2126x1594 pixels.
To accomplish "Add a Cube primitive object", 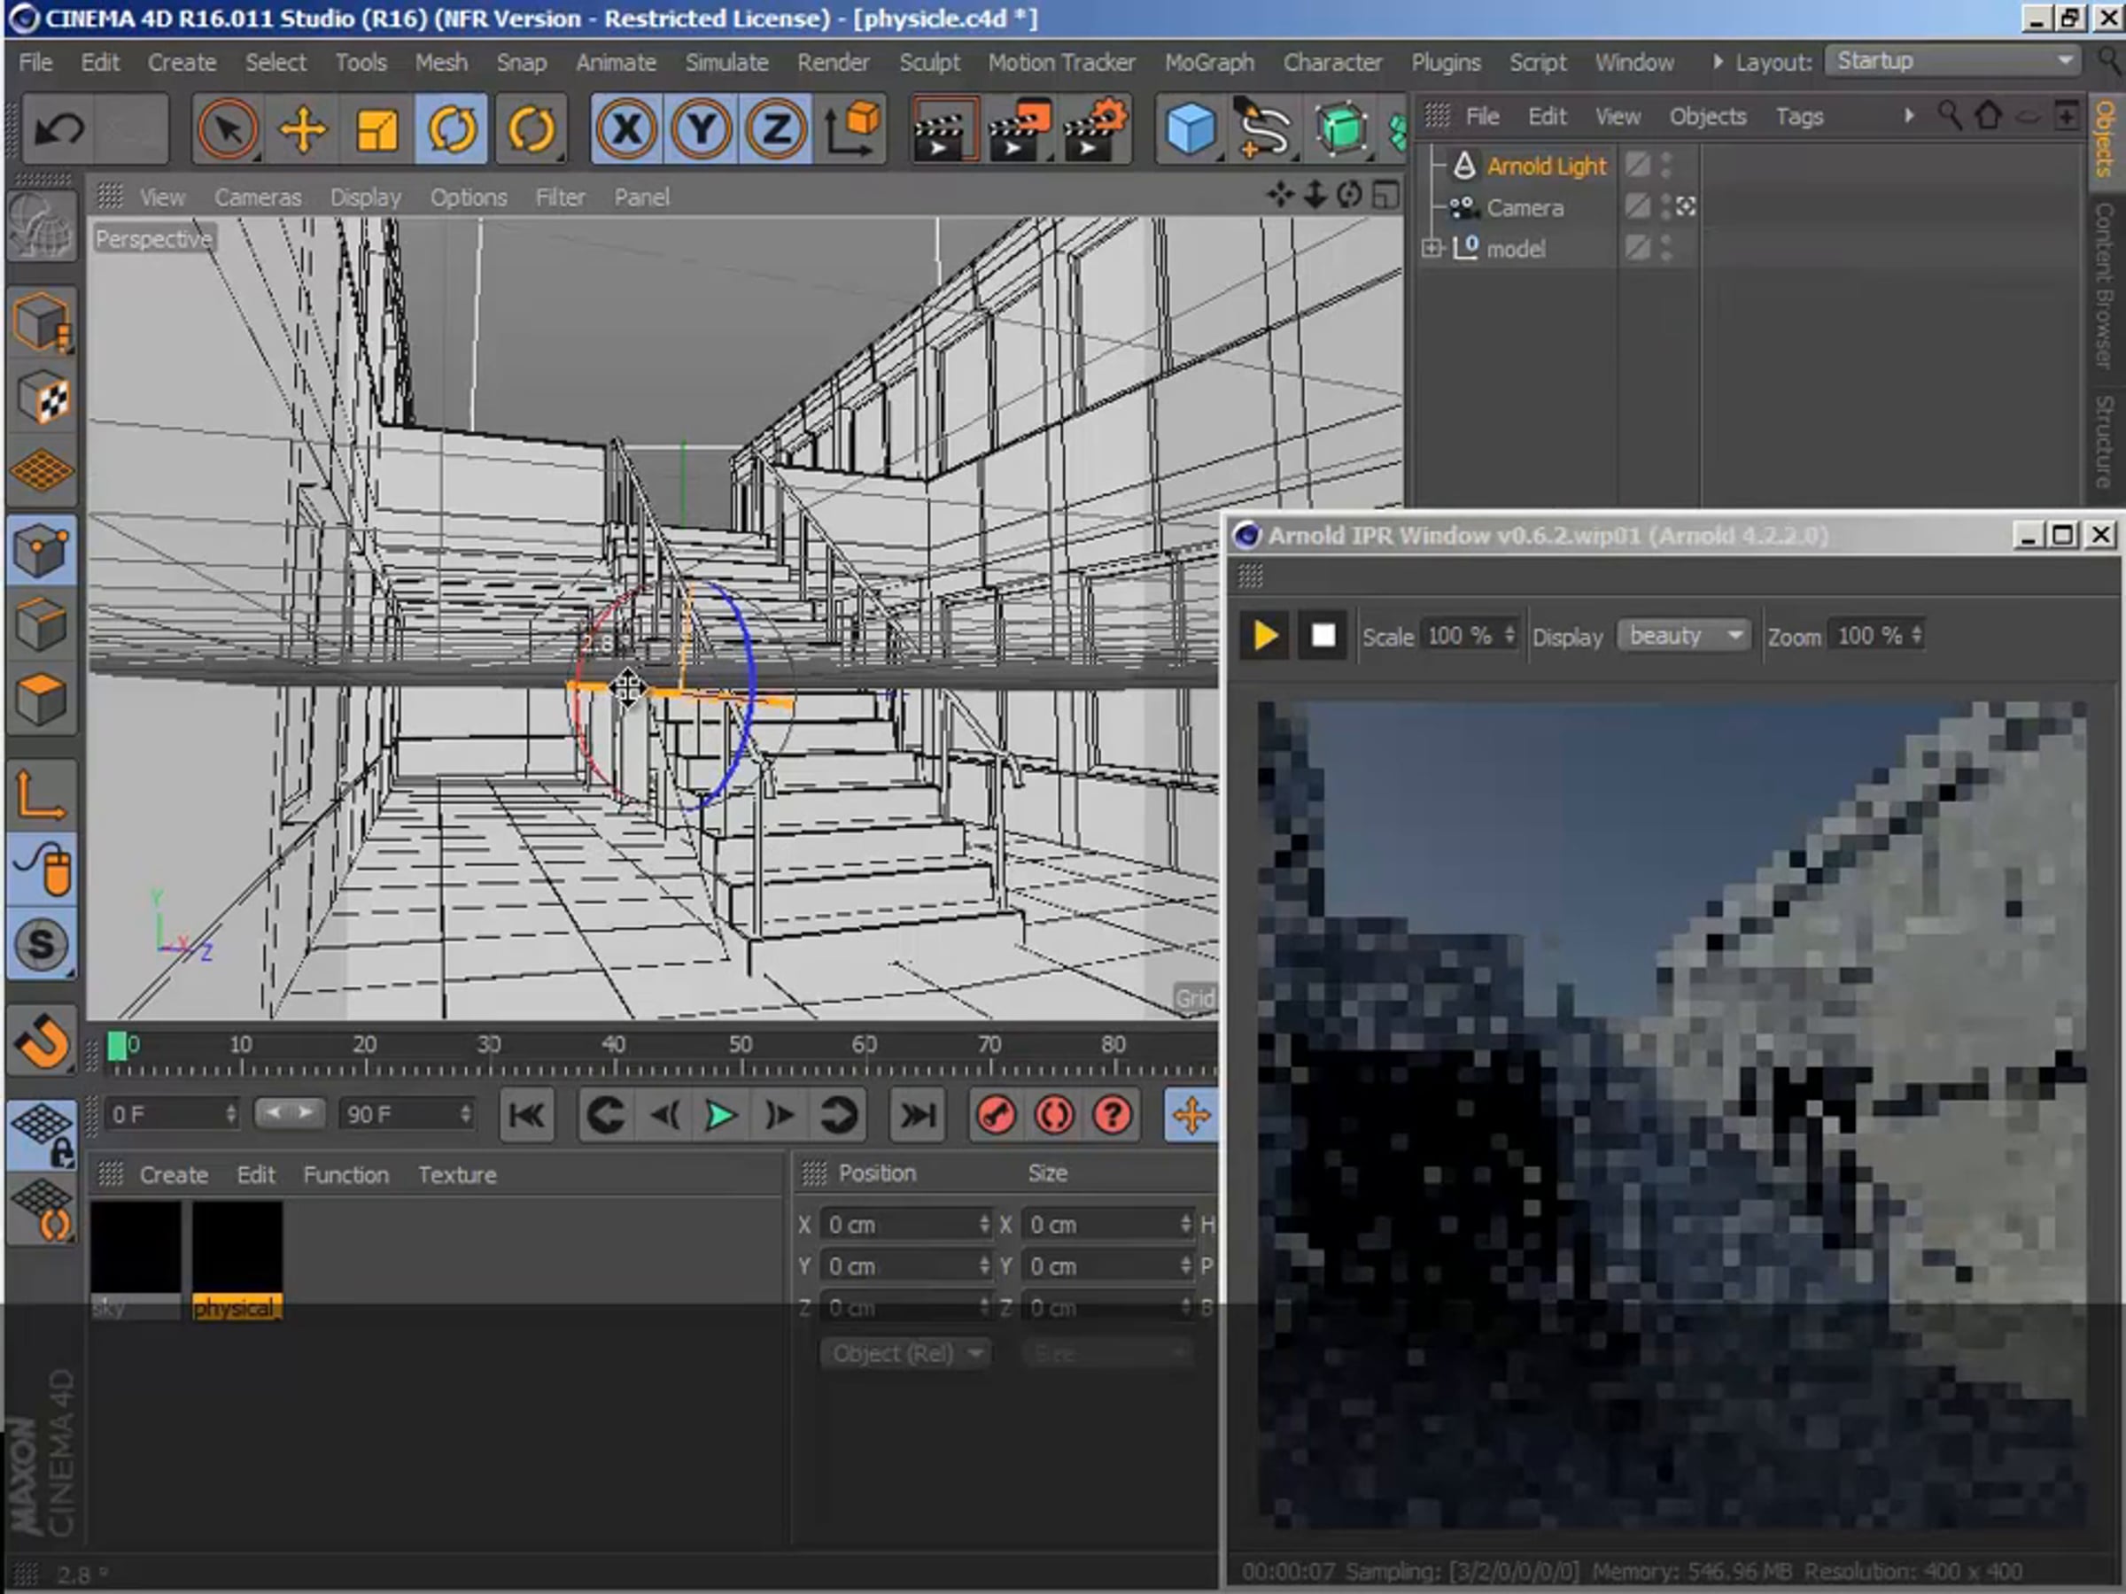I will click(1191, 128).
